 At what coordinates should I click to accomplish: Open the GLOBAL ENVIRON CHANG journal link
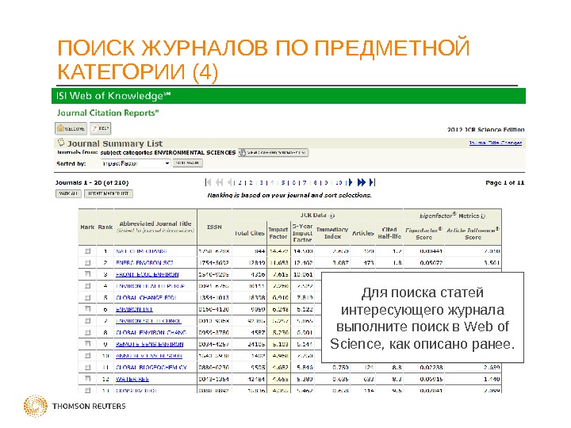coord(151,333)
